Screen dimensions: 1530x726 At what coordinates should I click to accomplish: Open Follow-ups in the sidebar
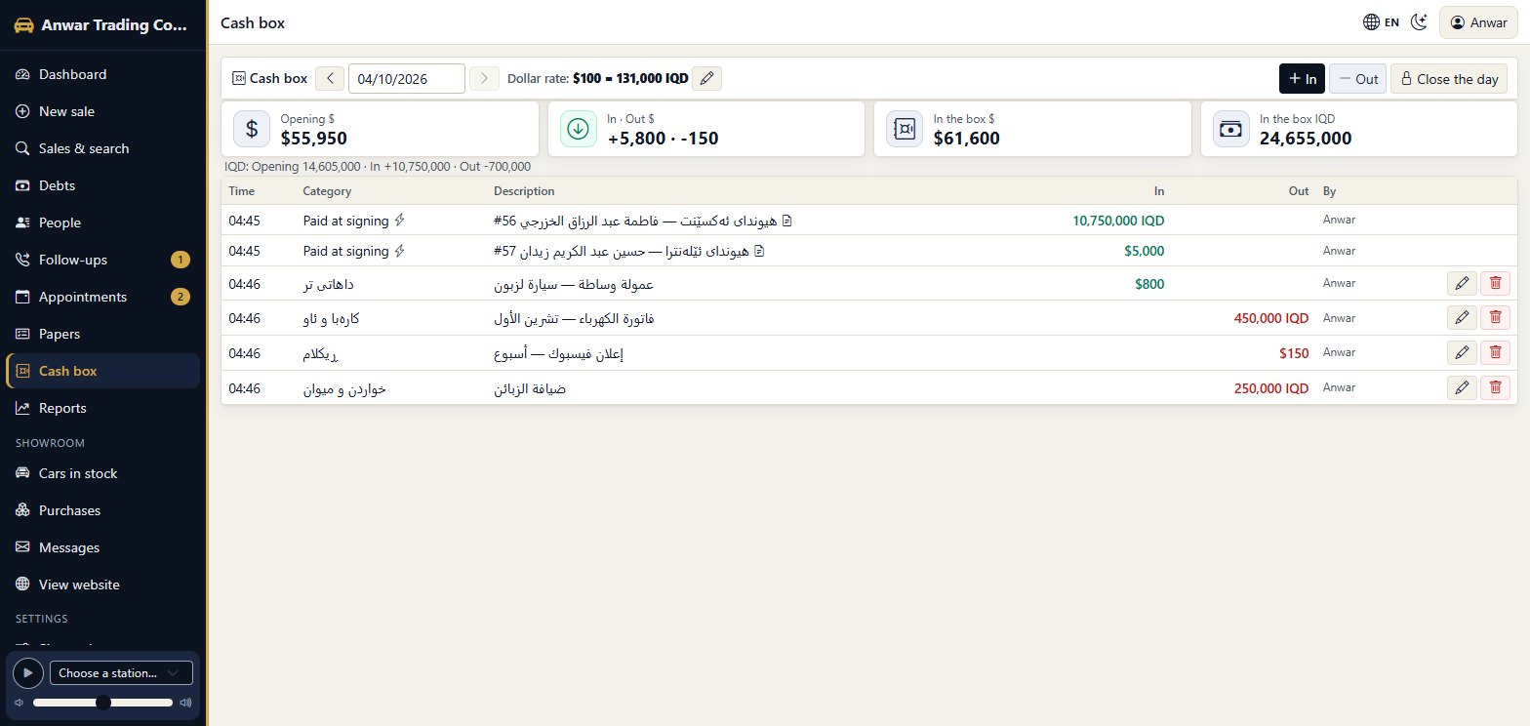point(103,260)
